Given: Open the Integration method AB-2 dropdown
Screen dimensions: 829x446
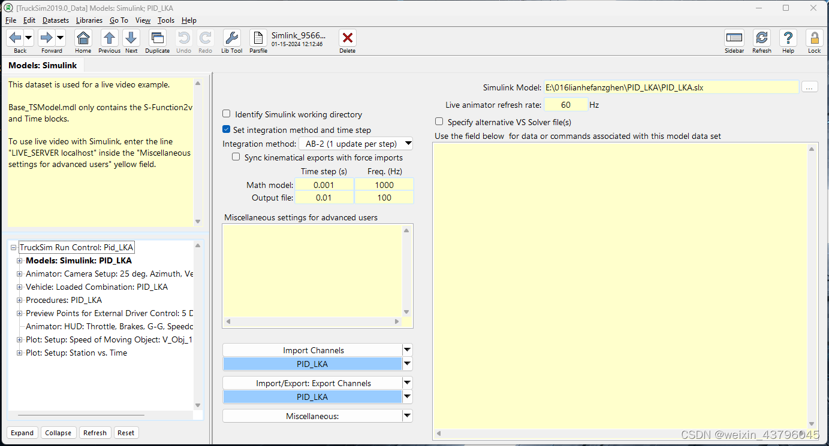Looking at the screenshot, I should (x=356, y=144).
